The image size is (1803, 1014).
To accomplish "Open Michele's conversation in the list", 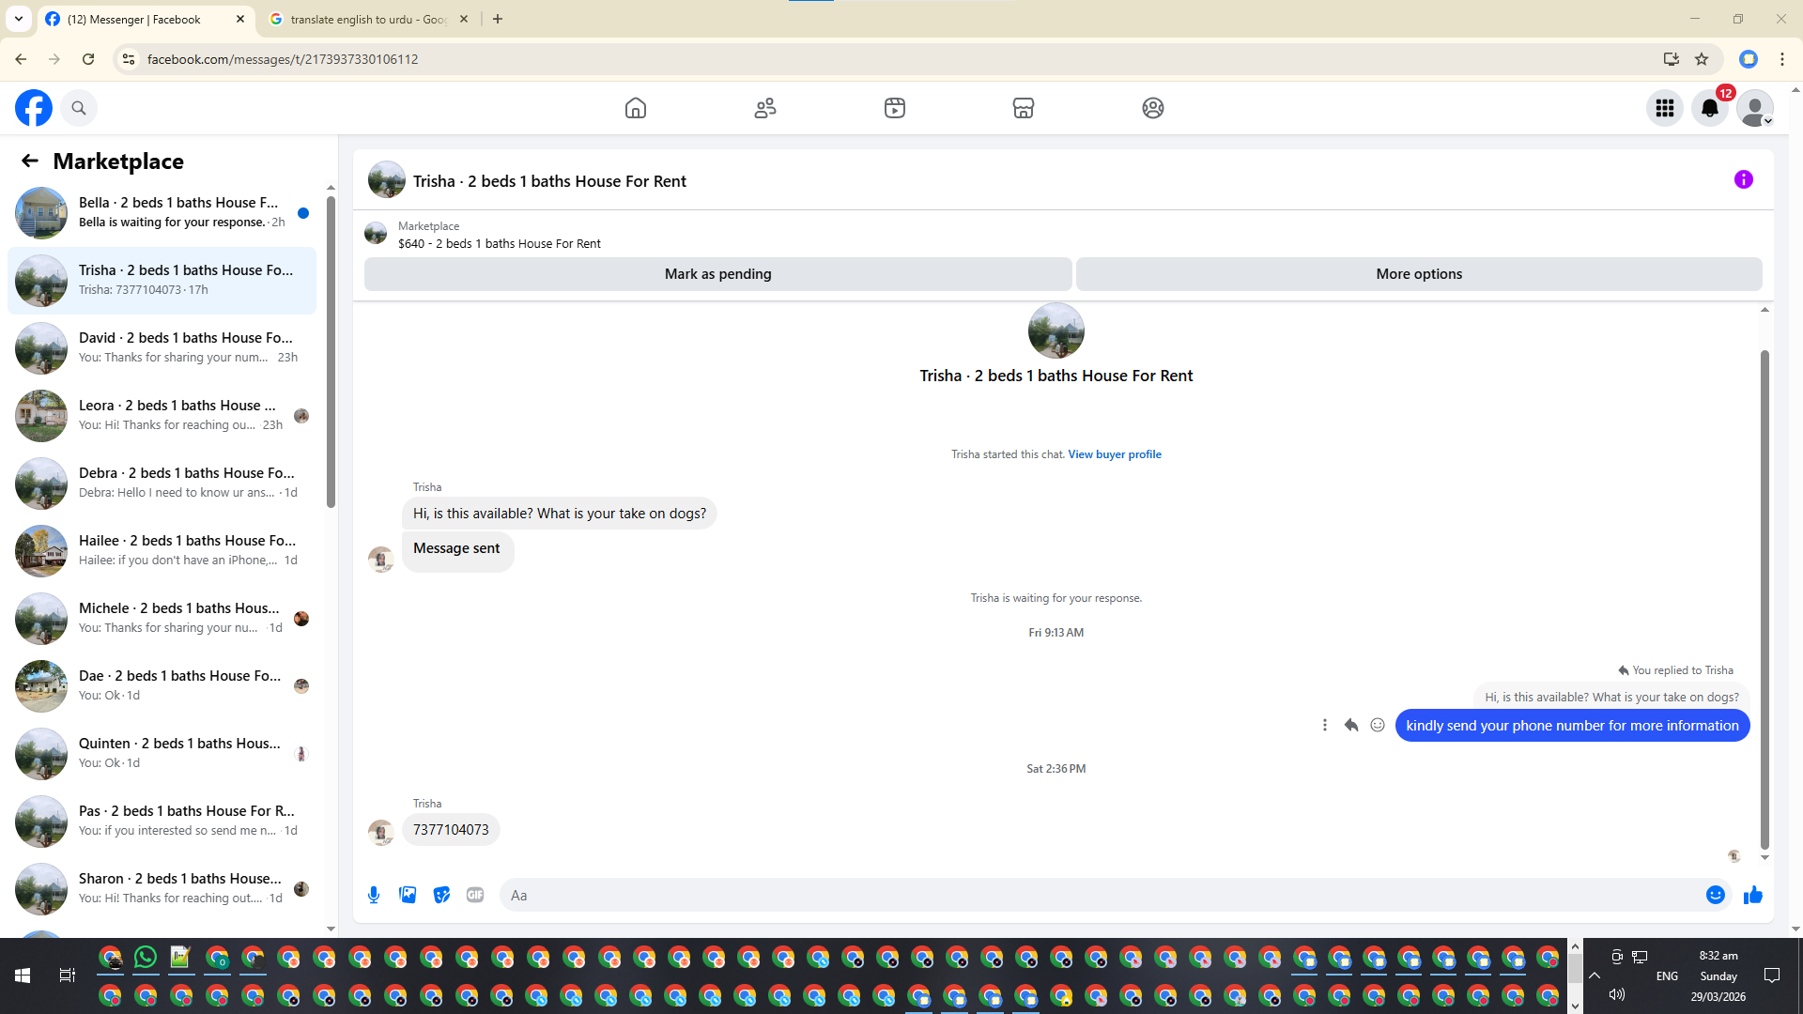I will tap(162, 619).
